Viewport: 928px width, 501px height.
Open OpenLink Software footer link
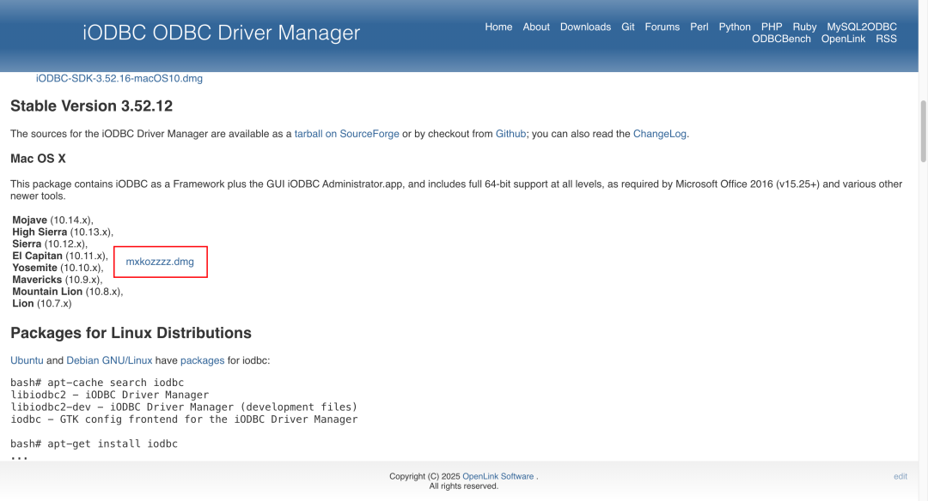[498, 476]
